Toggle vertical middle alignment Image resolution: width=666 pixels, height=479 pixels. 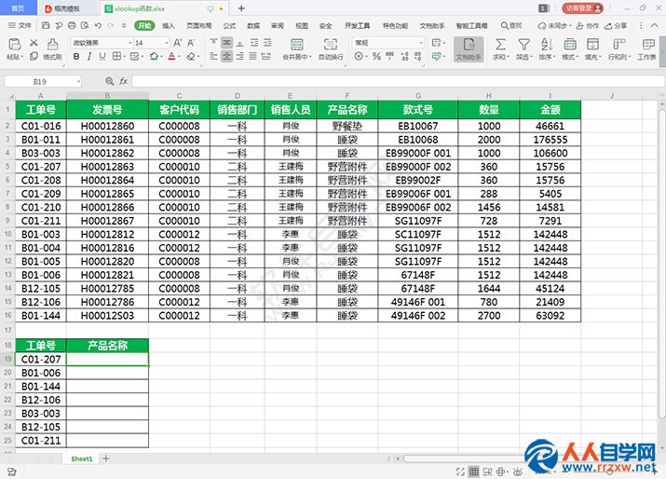227,43
